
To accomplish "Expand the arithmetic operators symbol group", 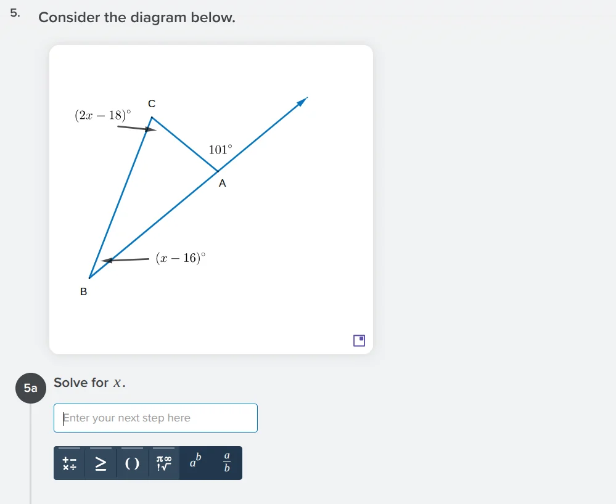I will click(68, 463).
